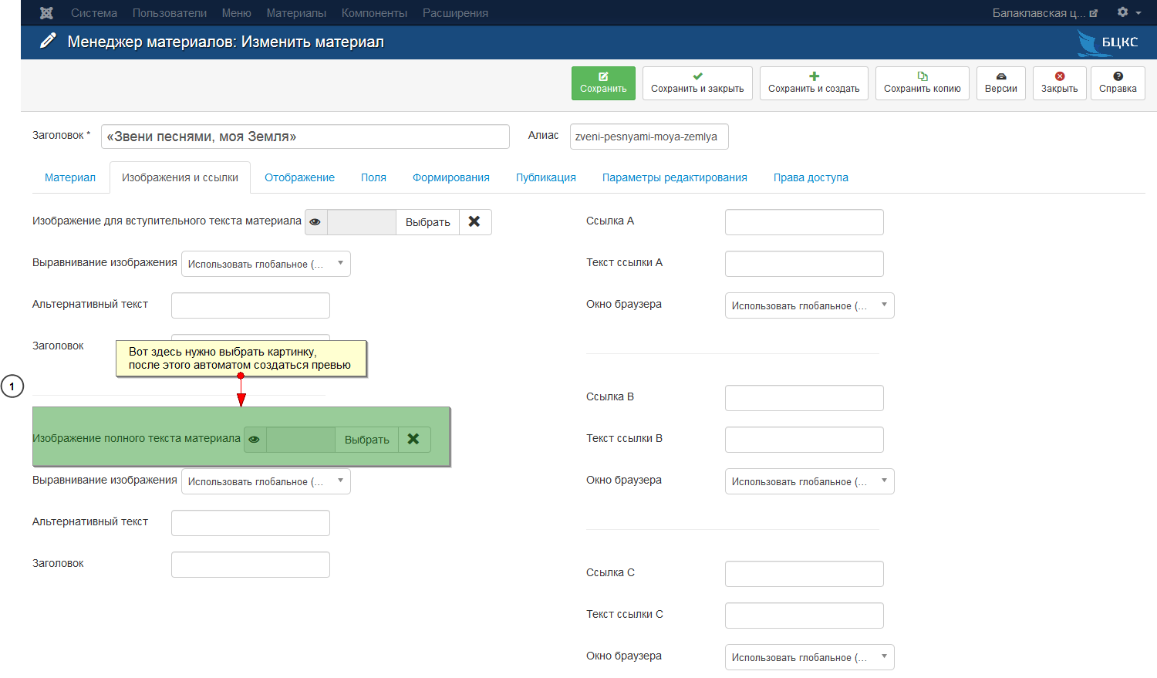Preview the intro text image via eye icon

(x=315, y=222)
